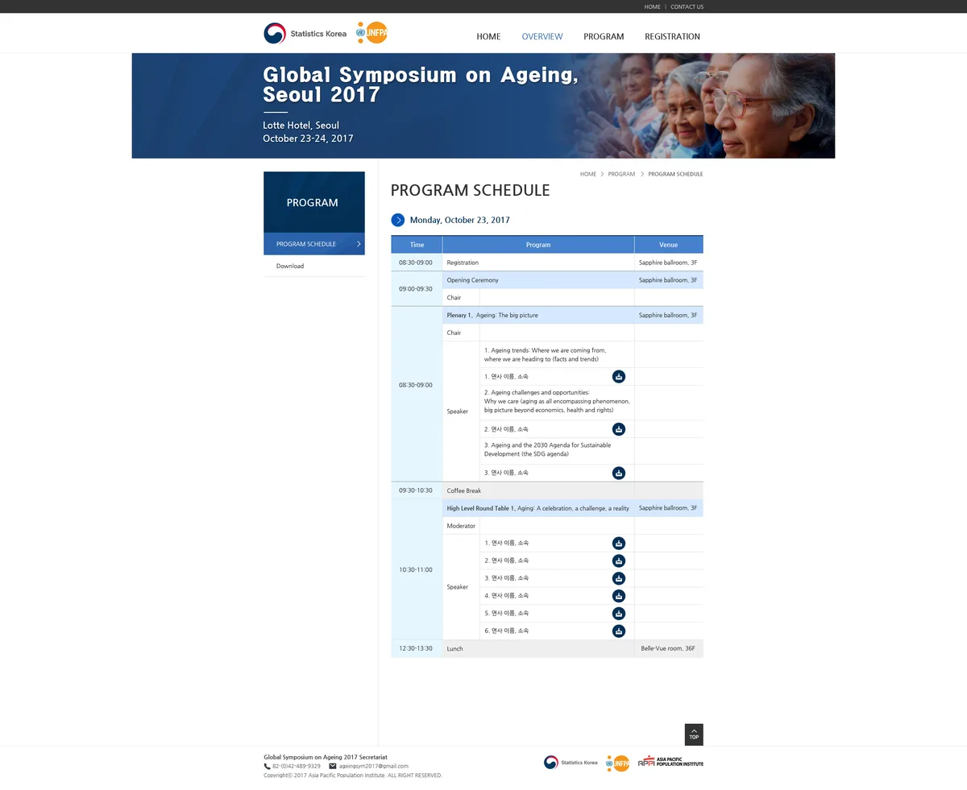967x790 pixels.
Task: Download file for Plenary speaker 1
Action: pyautogui.click(x=619, y=377)
